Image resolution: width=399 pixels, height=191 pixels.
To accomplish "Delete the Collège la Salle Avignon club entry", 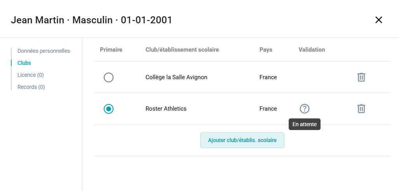I will (x=361, y=77).
